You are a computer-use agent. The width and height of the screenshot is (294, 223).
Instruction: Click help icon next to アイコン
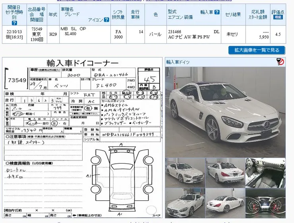pos(106,20)
